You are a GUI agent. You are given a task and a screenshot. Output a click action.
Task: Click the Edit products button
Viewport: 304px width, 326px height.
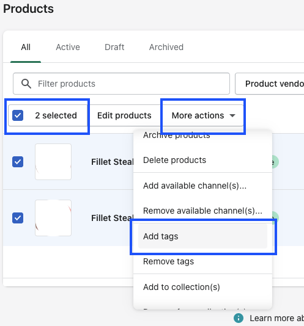(x=124, y=115)
